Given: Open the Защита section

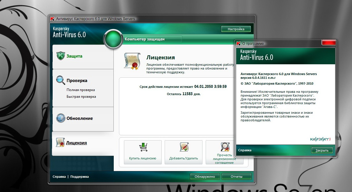Looking at the screenshot, I should tap(83, 57).
